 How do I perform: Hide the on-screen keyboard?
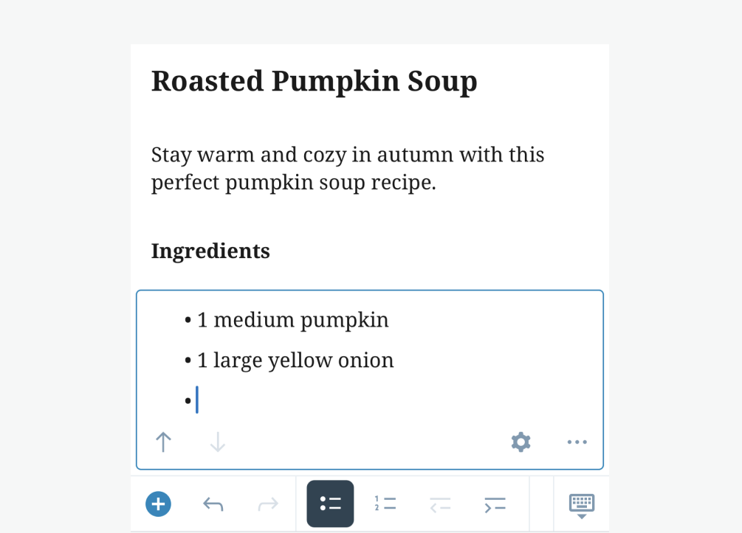click(x=582, y=505)
